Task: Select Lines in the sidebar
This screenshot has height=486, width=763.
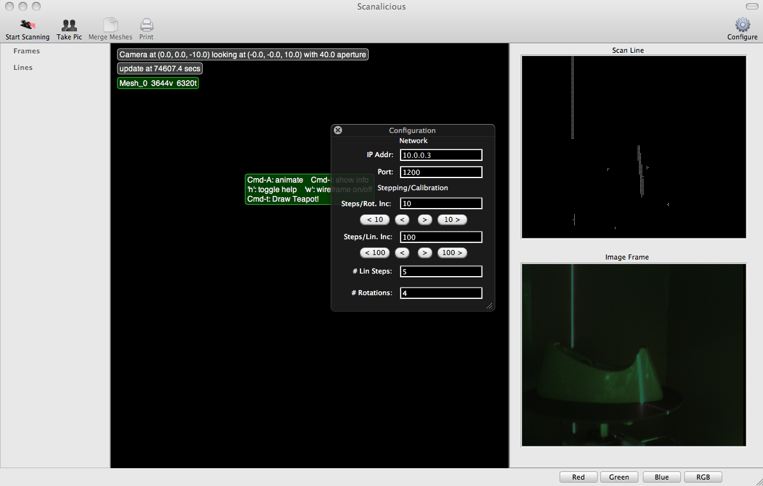Action: (x=23, y=67)
